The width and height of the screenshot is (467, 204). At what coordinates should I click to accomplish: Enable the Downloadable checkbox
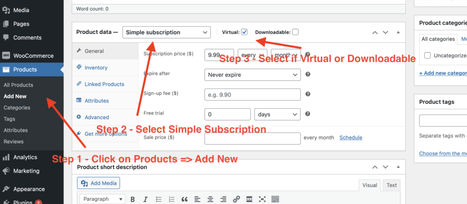[x=296, y=32]
